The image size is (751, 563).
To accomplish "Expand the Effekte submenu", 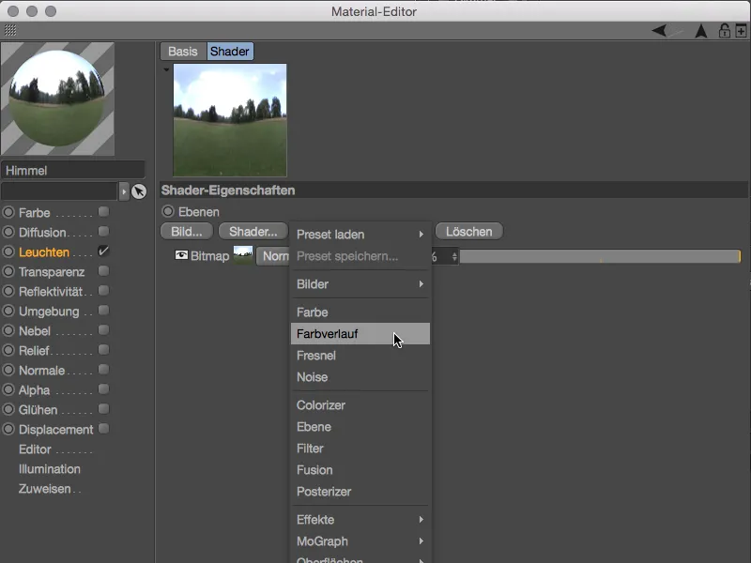I will (360, 520).
